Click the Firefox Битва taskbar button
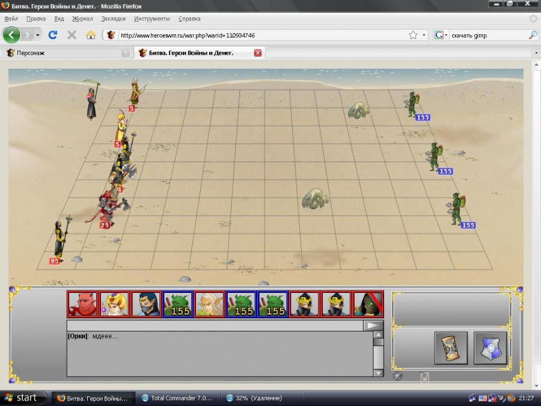The width and height of the screenshot is (541, 406). point(93,398)
